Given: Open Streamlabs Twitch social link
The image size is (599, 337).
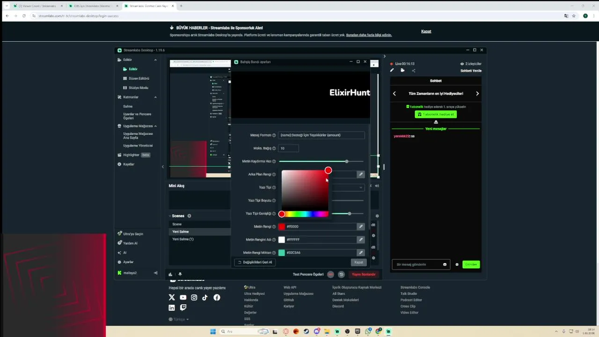Looking at the screenshot, I should click(183, 308).
